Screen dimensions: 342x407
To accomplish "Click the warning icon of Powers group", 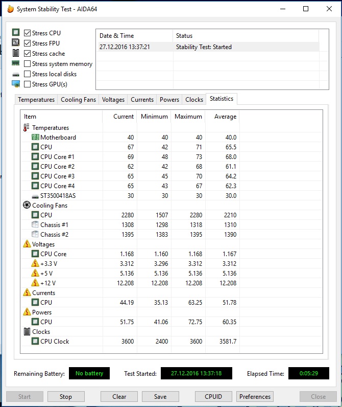I will click(27, 312).
